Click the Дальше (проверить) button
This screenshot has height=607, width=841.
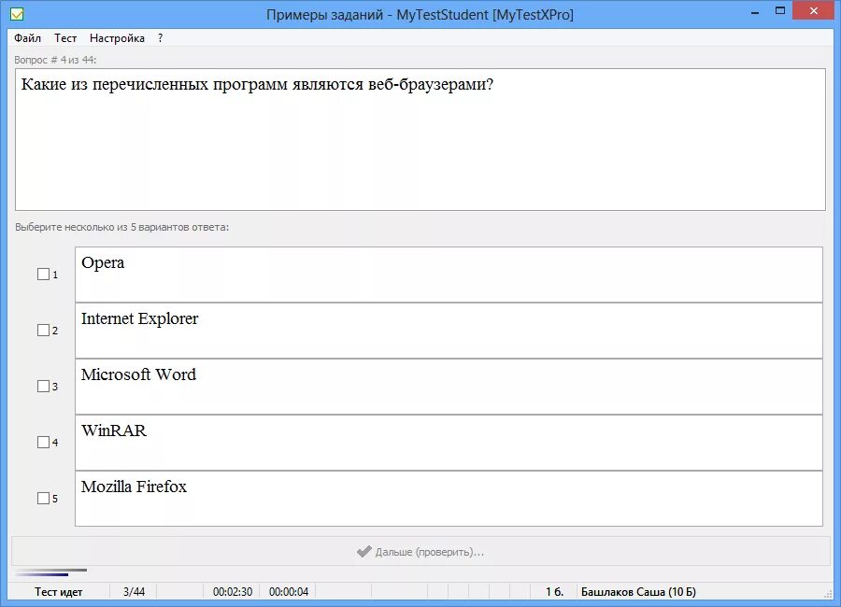point(420,551)
